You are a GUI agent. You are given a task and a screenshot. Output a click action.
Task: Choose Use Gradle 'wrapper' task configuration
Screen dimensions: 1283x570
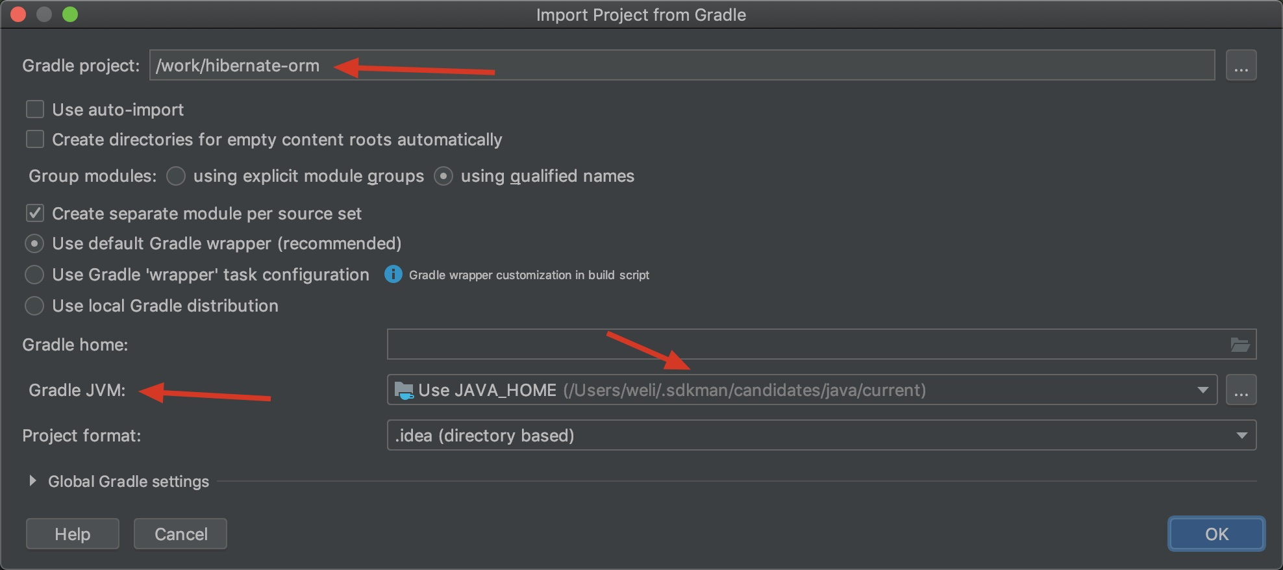tap(34, 275)
